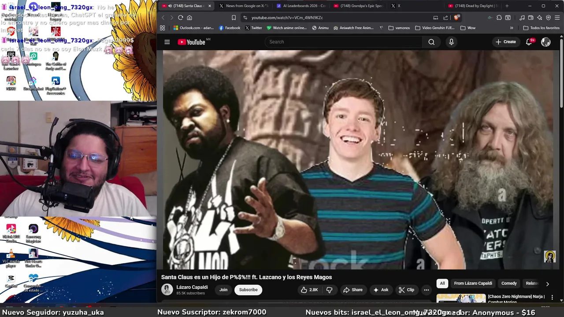Open Brave Shields lion icon
This screenshot has height=317, width=564.
coord(456,18)
